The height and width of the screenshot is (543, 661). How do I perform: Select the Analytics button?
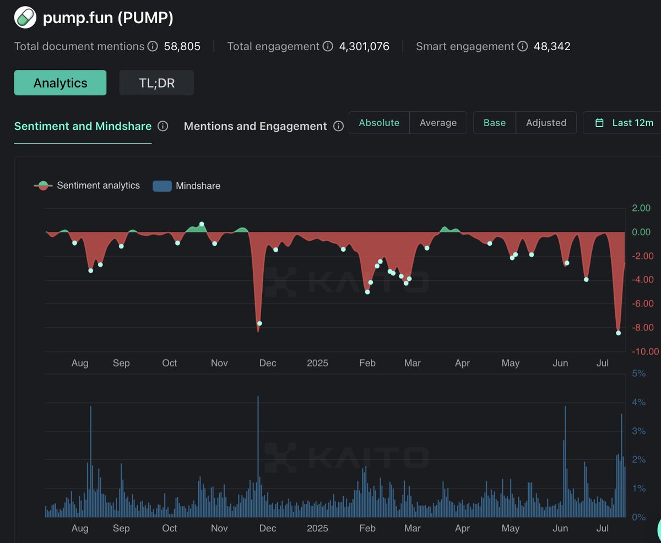click(60, 83)
